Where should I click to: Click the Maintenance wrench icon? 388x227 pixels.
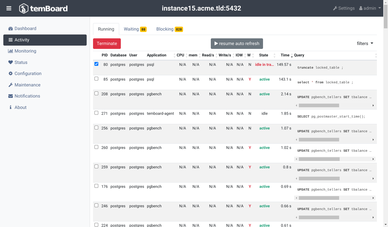(11, 85)
